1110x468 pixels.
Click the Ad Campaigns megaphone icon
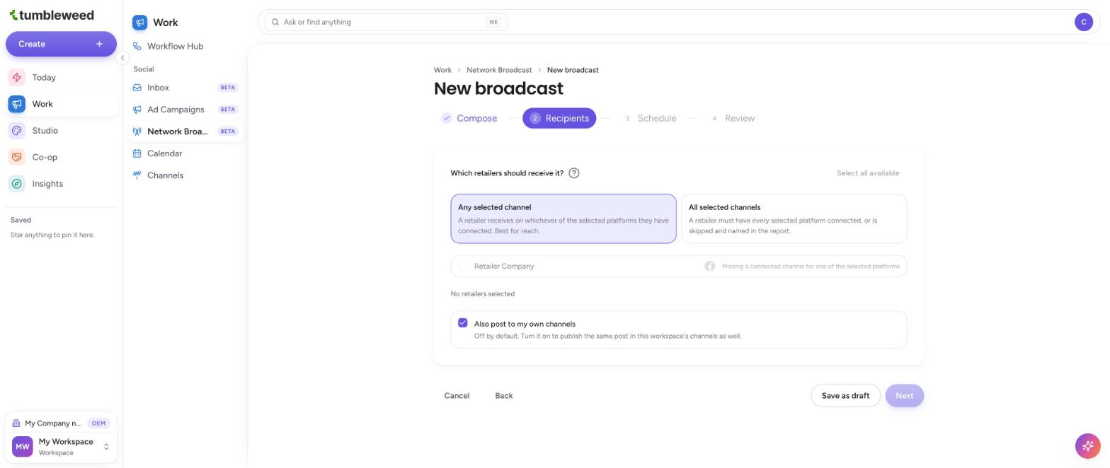137,110
